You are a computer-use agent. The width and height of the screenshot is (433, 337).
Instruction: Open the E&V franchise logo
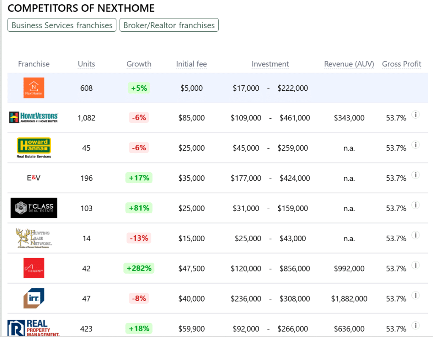point(34,178)
